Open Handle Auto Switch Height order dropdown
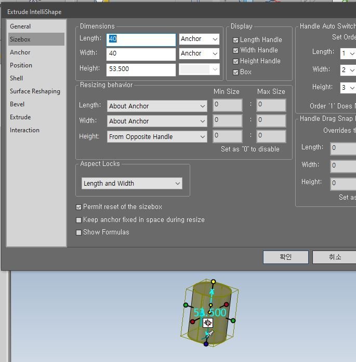 pyautogui.click(x=348, y=88)
